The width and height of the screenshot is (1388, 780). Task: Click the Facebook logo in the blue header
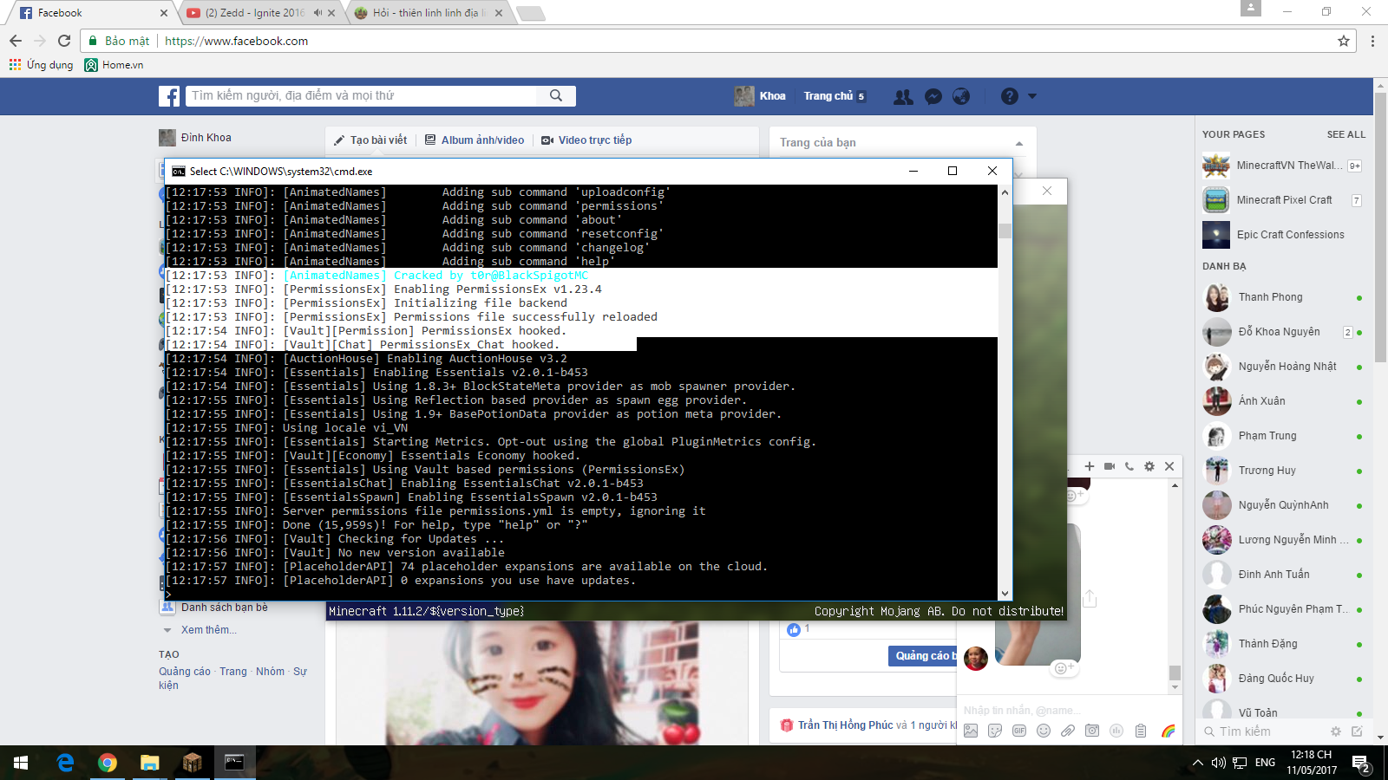click(169, 96)
